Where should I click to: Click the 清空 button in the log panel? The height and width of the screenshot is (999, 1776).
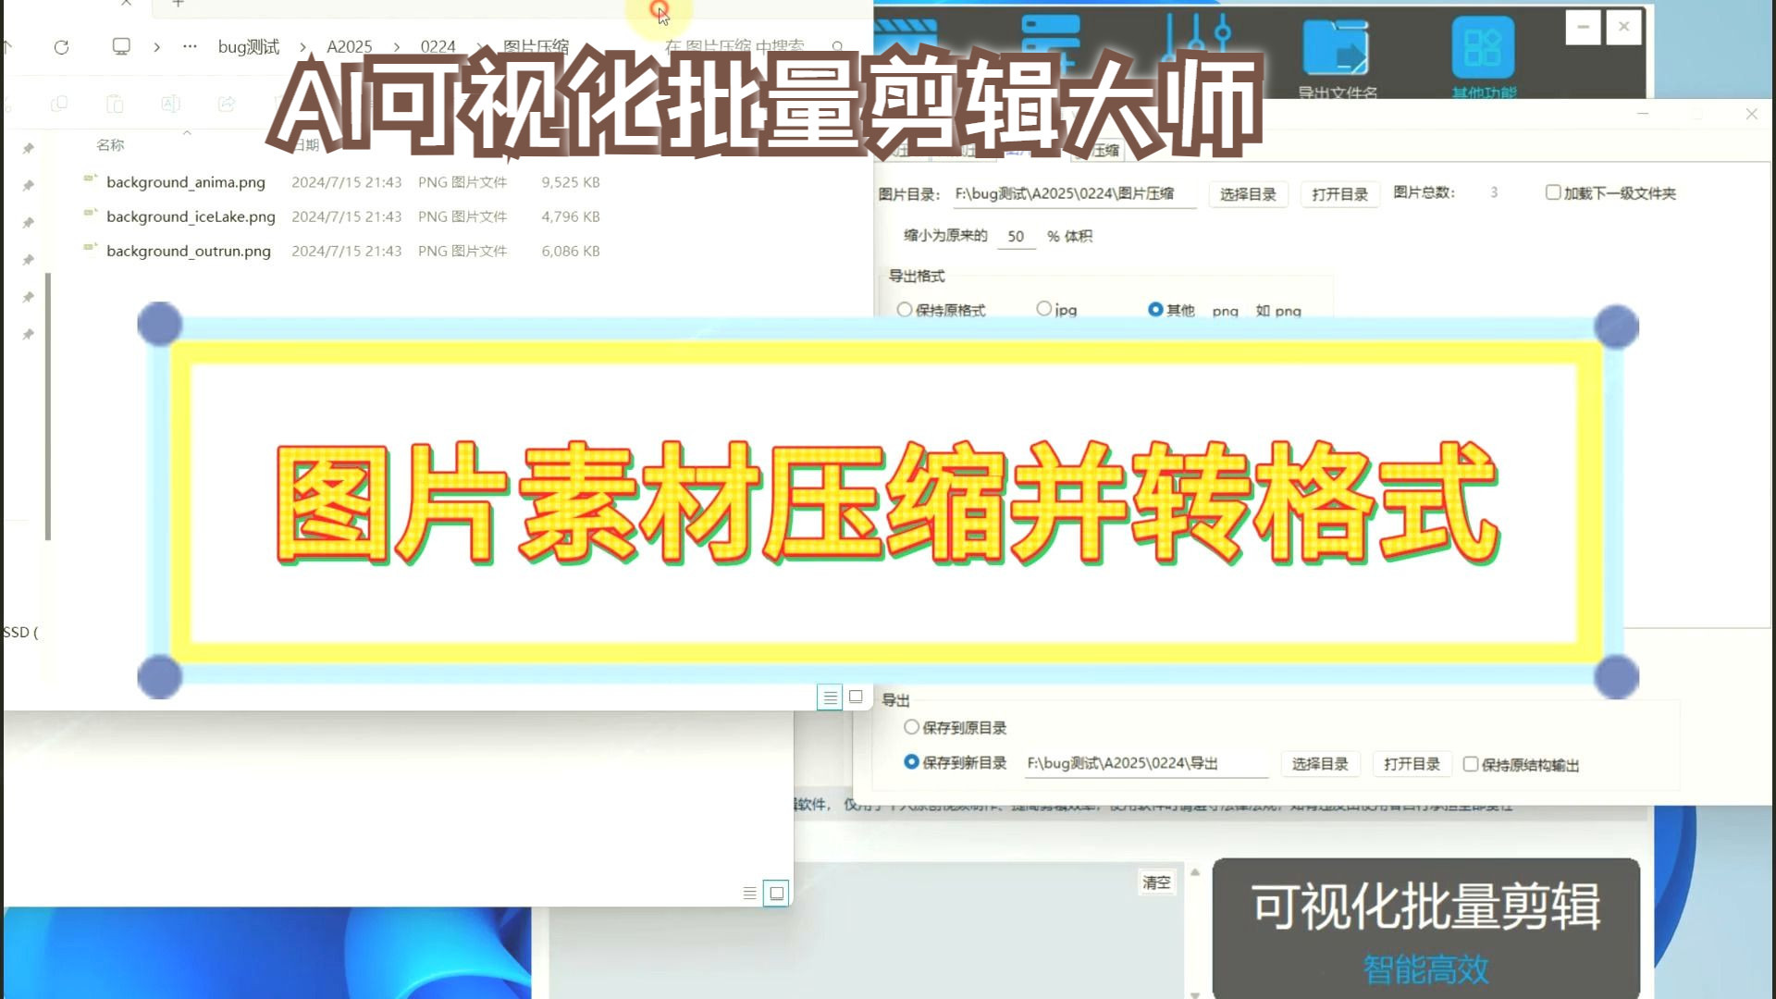[x=1156, y=882]
